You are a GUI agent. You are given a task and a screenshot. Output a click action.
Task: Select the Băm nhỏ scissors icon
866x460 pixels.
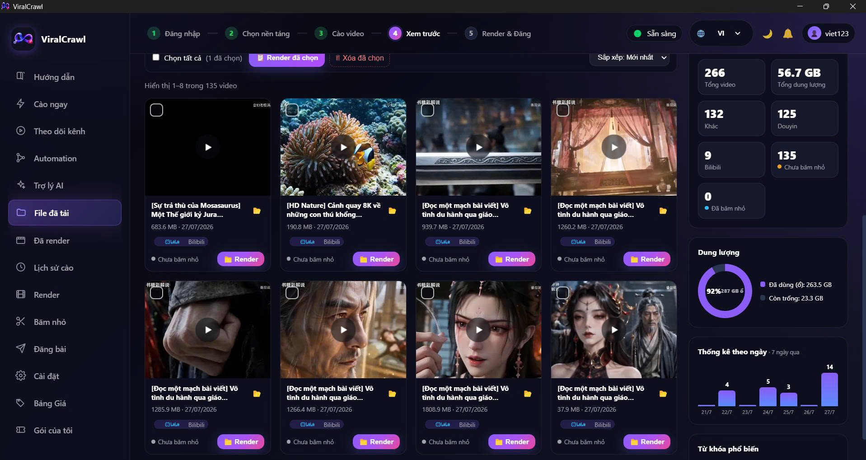(20, 321)
